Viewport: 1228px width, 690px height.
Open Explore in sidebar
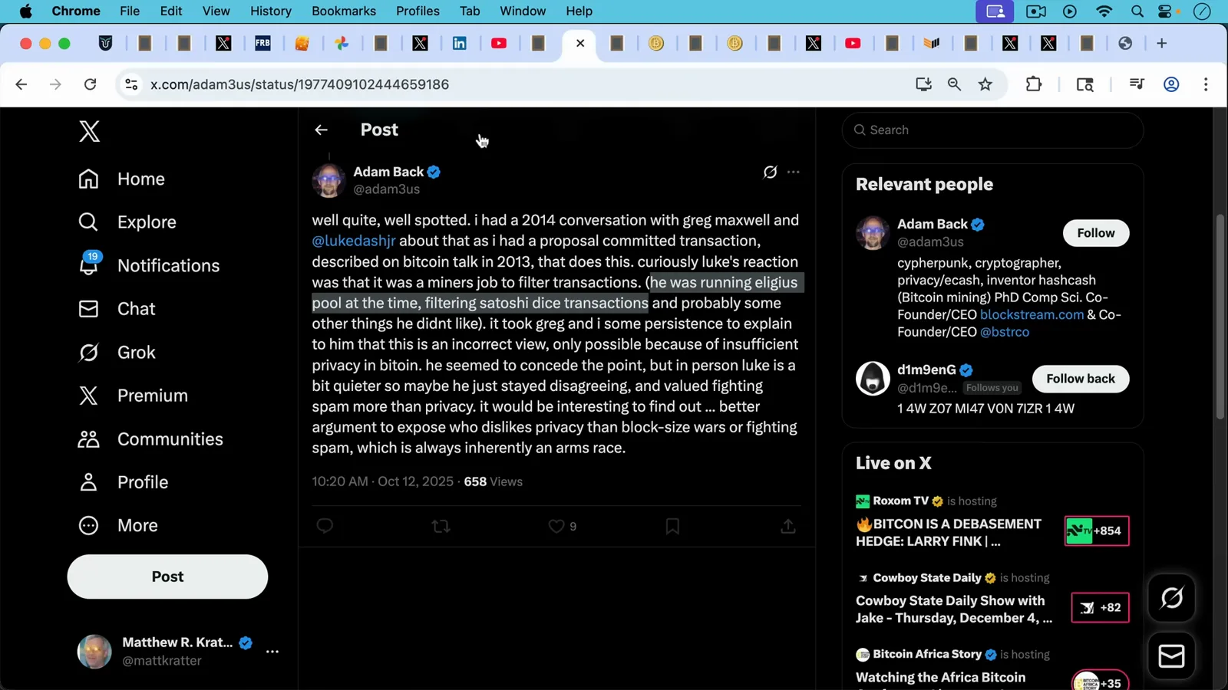pyautogui.click(x=127, y=222)
